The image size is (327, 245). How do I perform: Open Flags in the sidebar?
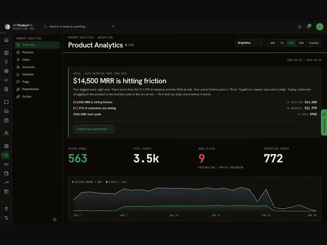[x=37, y=82]
